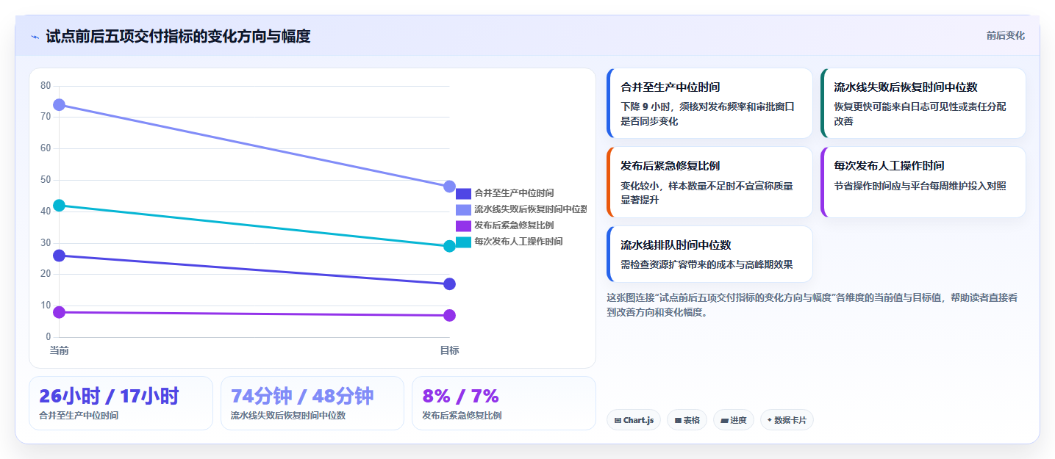Toggle 流水线失败后恢复时间中位数 legend color box
This screenshot has width=1055, height=459.
(463, 210)
